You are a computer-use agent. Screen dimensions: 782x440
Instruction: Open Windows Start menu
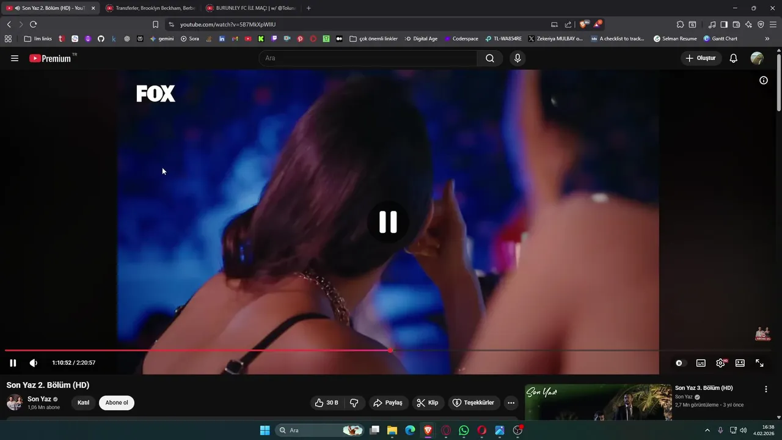(265, 430)
